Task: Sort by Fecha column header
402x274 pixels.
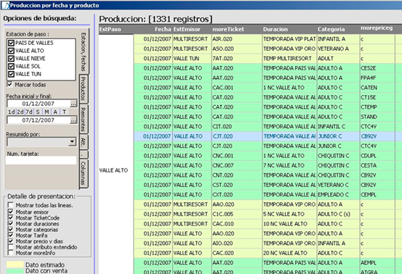Action: [153, 29]
